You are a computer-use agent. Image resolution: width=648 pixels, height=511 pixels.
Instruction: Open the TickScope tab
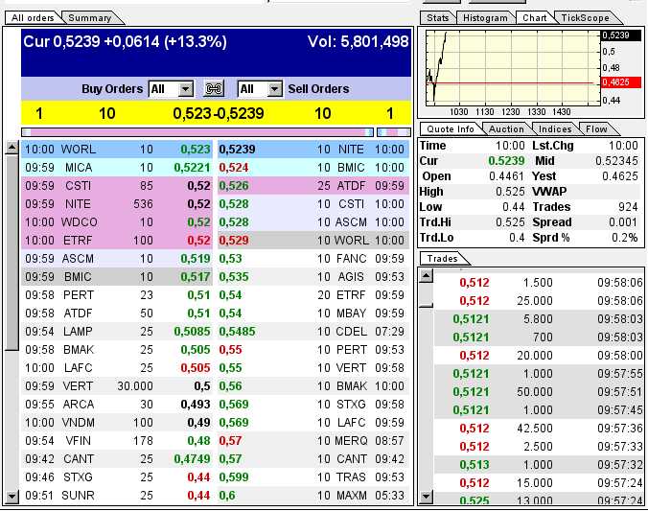click(x=585, y=18)
